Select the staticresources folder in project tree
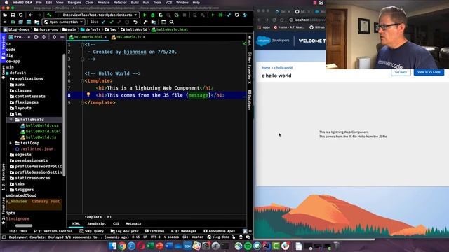The width and height of the screenshot is (449, 252). pos(29,178)
